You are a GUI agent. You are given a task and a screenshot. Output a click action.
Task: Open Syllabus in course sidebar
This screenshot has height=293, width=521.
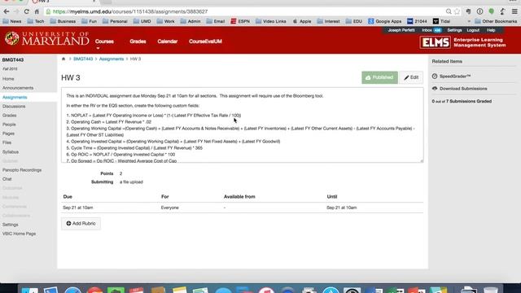coord(11,152)
